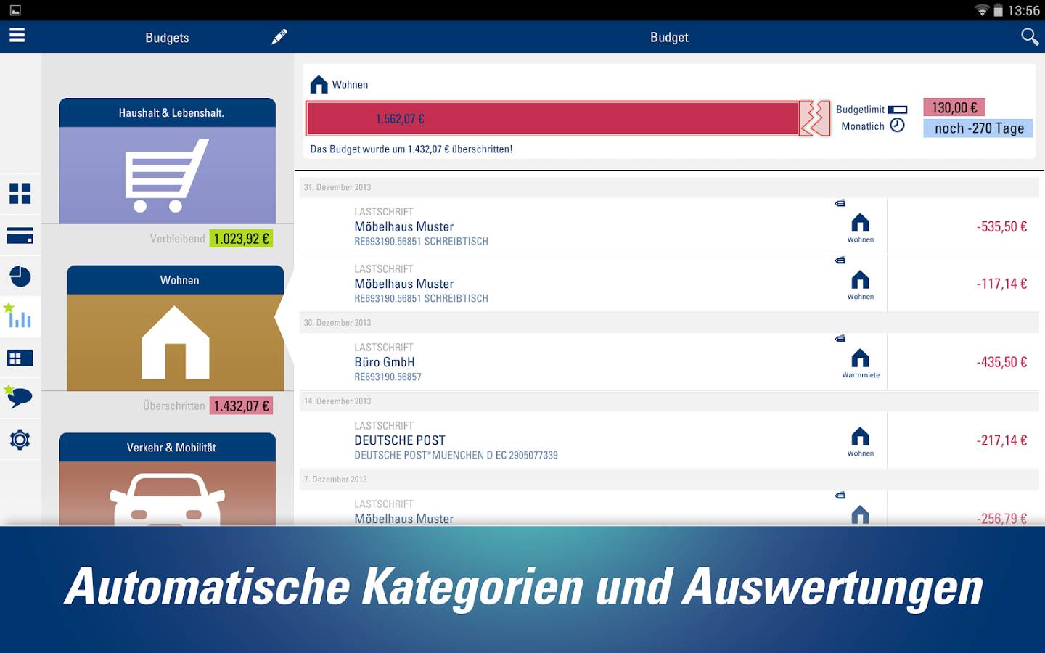This screenshot has height=653, width=1045.
Task: Open the sidebar table list icon
Action: coord(20,358)
